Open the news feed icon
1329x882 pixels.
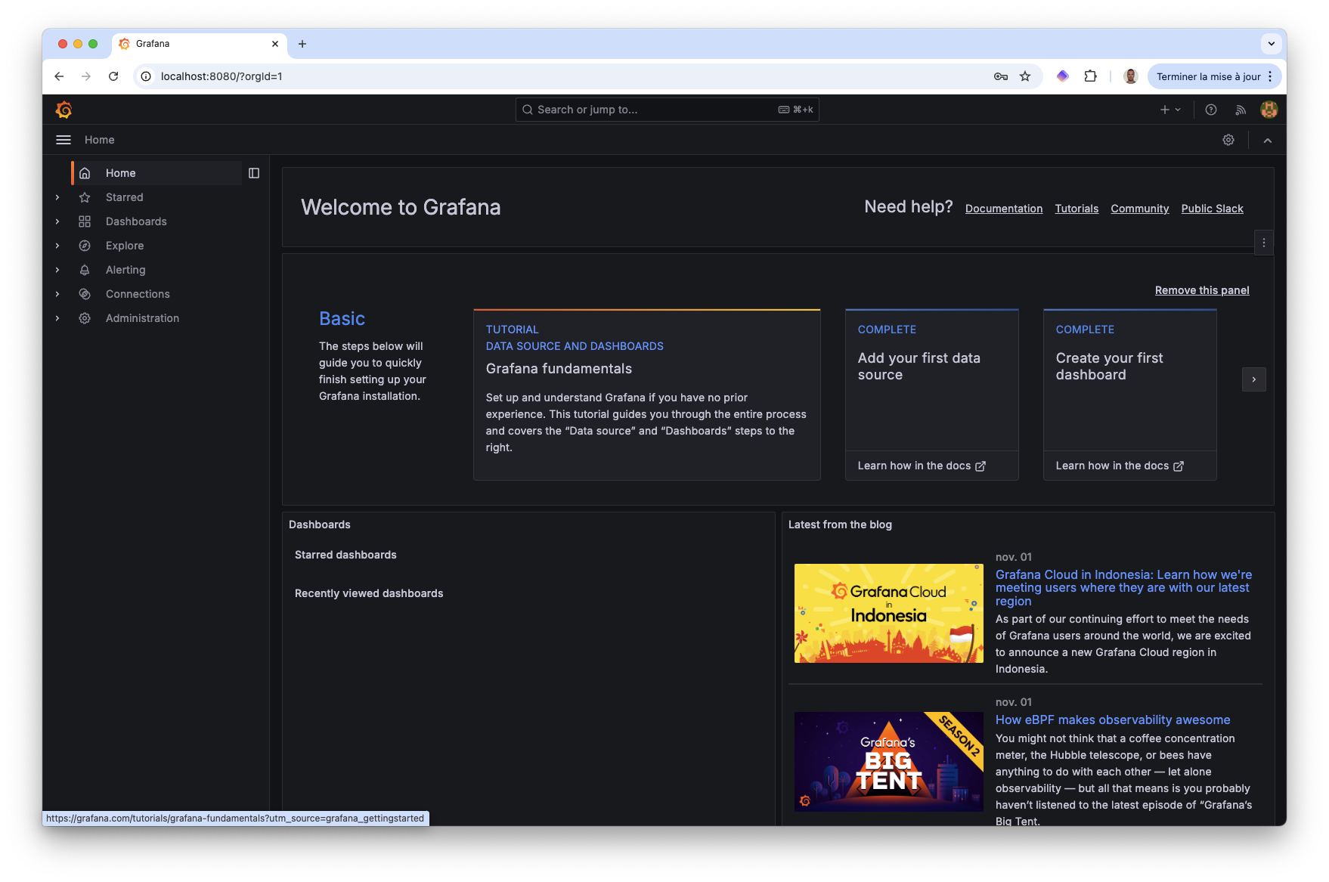point(1240,110)
